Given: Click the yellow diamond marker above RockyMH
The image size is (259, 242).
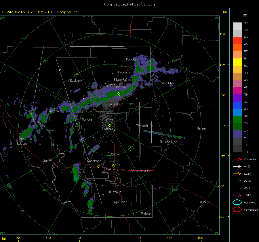Looking at the screenshot, I should [77, 75].
